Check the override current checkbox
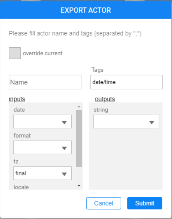Viewport: 172px width, 219px height. [15, 53]
